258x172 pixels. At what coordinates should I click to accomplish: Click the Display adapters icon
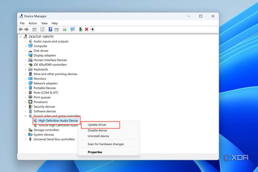pos(30,55)
